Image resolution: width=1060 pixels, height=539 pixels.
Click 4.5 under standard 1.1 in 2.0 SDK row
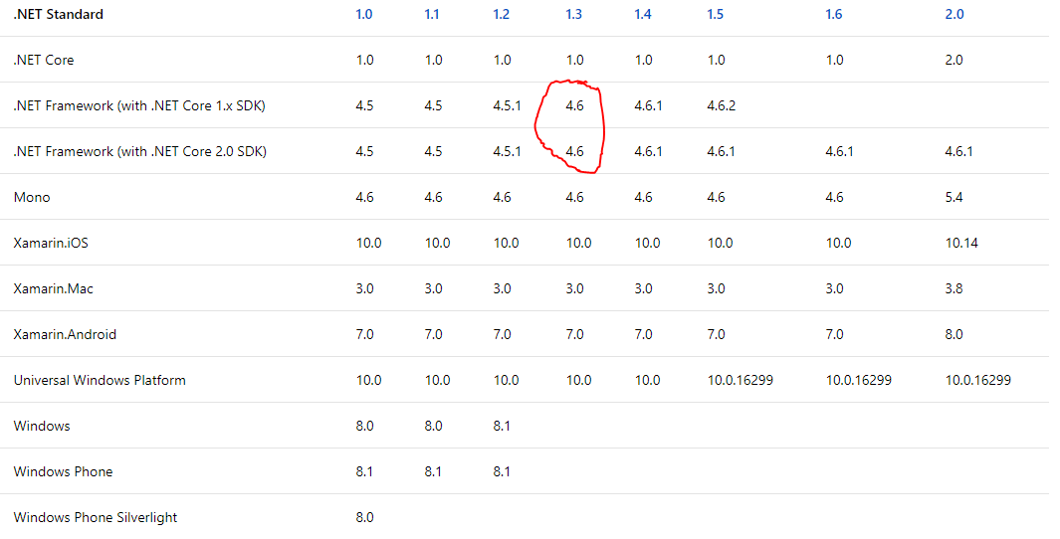pyautogui.click(x=433, y=152)
